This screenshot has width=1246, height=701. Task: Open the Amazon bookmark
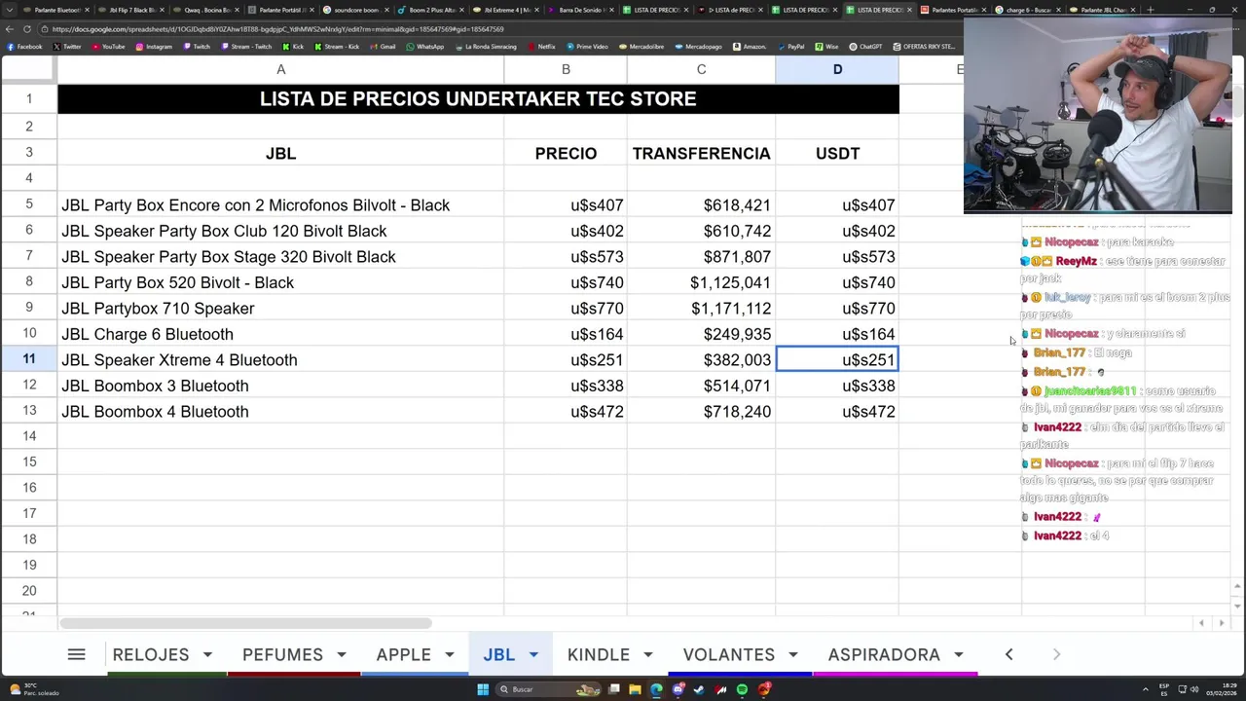pyautogui.click(x=750, y=47)
